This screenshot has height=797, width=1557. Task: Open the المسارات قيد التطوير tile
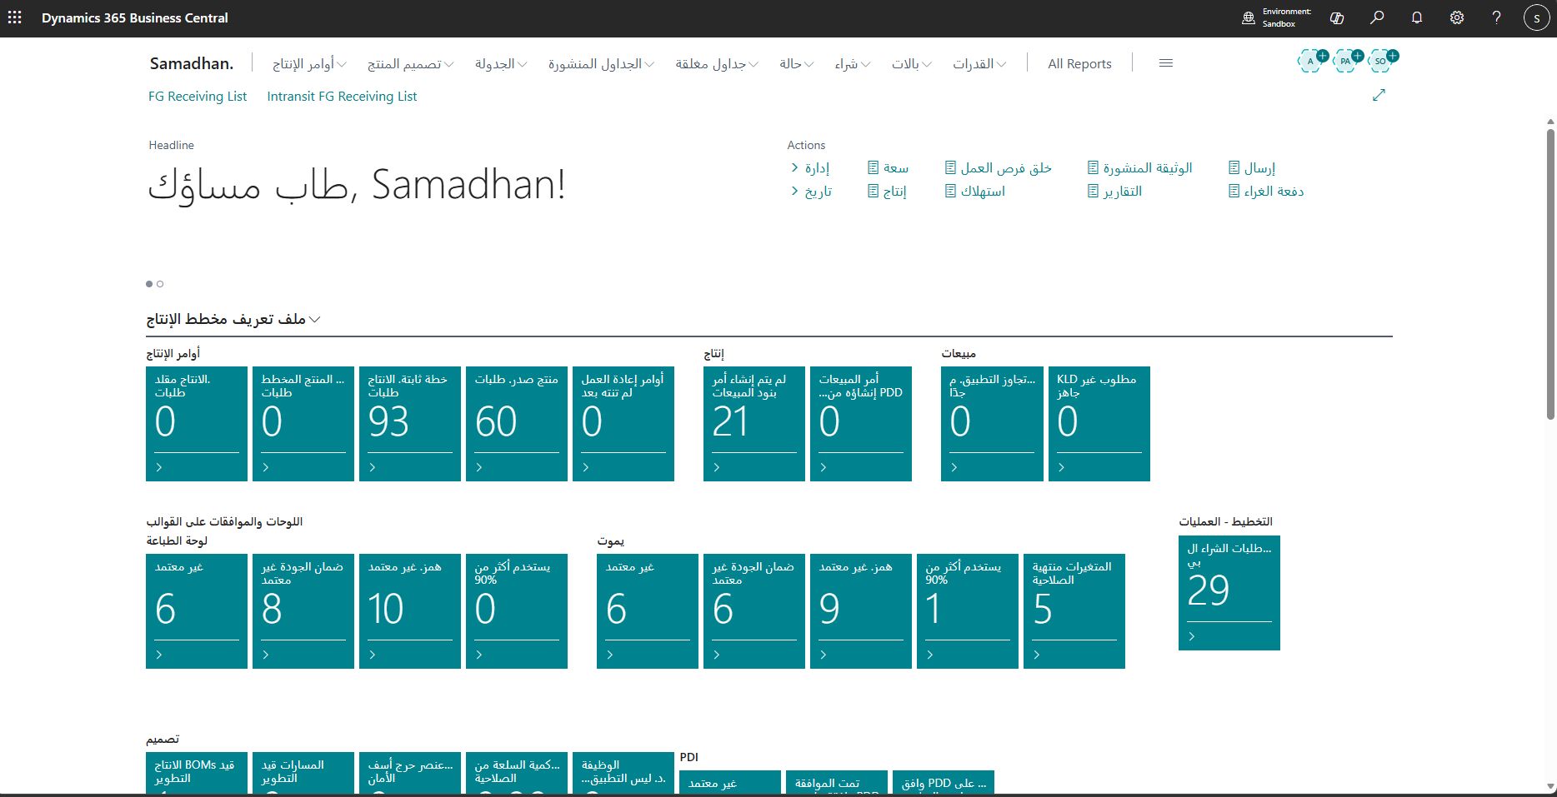coord(303,772)
